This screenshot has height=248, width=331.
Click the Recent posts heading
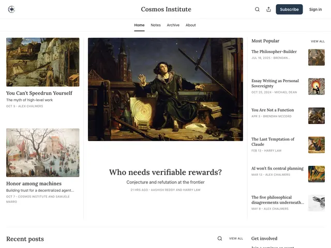pyautogui.click(x=25, y=239)
